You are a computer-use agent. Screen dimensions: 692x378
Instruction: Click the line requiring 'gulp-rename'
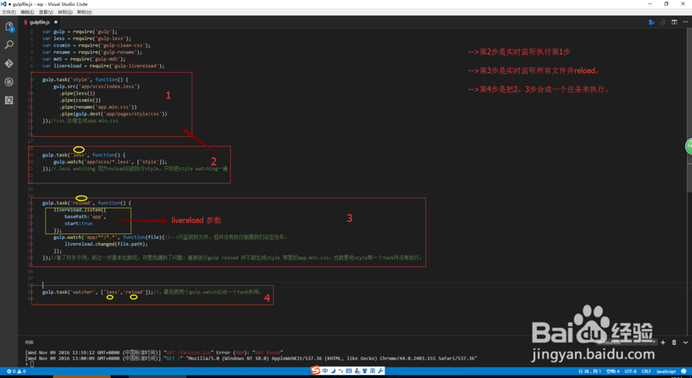[x=92, y=52]
